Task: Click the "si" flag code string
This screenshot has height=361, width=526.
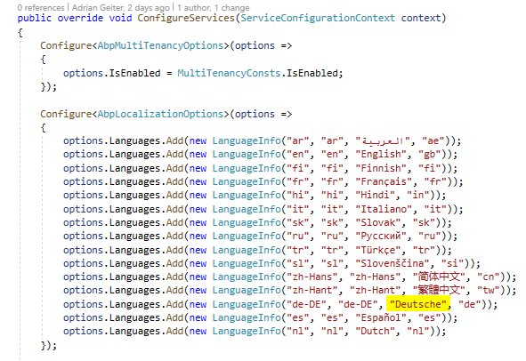Action: (452, 263)
